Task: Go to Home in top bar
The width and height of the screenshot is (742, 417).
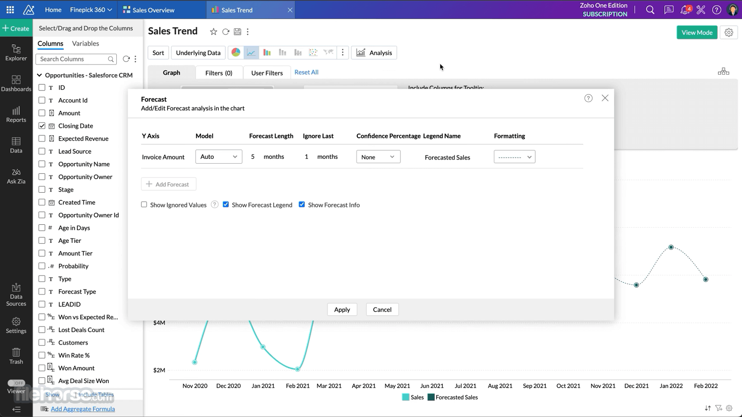Action: tap(53, 10)
